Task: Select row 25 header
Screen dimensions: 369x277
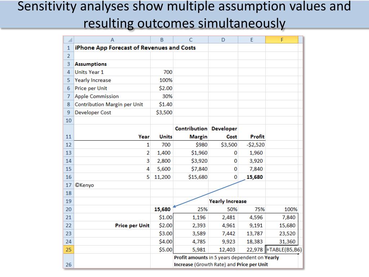Action: point(69,250)
